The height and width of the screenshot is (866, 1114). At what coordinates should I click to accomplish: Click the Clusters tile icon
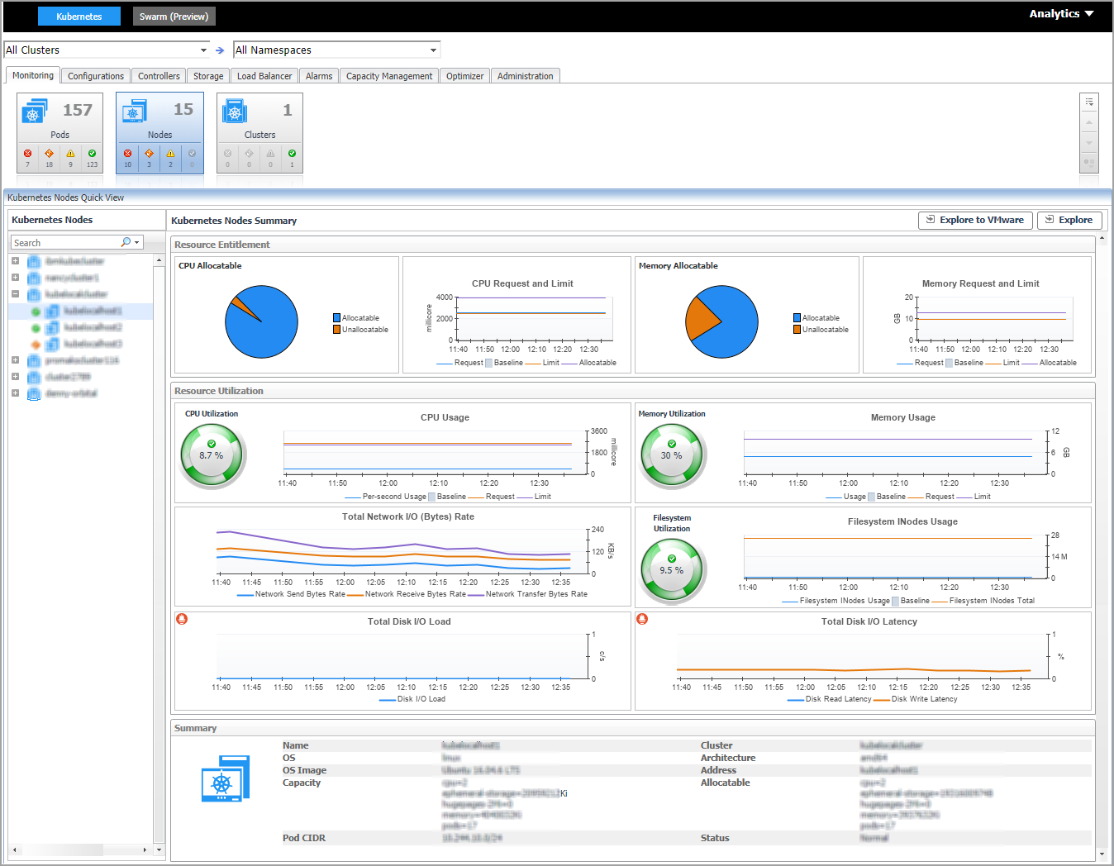click(235, 112)
